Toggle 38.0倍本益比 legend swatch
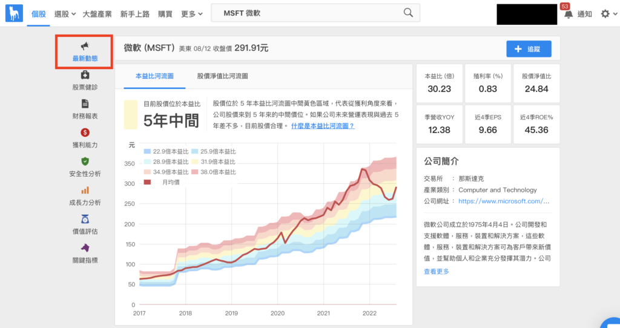620x328 pixels. click(x=194, y=172)
